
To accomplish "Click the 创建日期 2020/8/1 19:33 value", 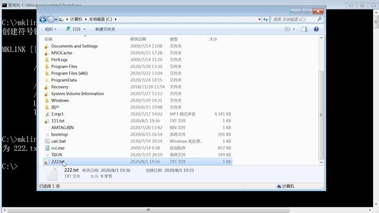I will tap(179, 170).
